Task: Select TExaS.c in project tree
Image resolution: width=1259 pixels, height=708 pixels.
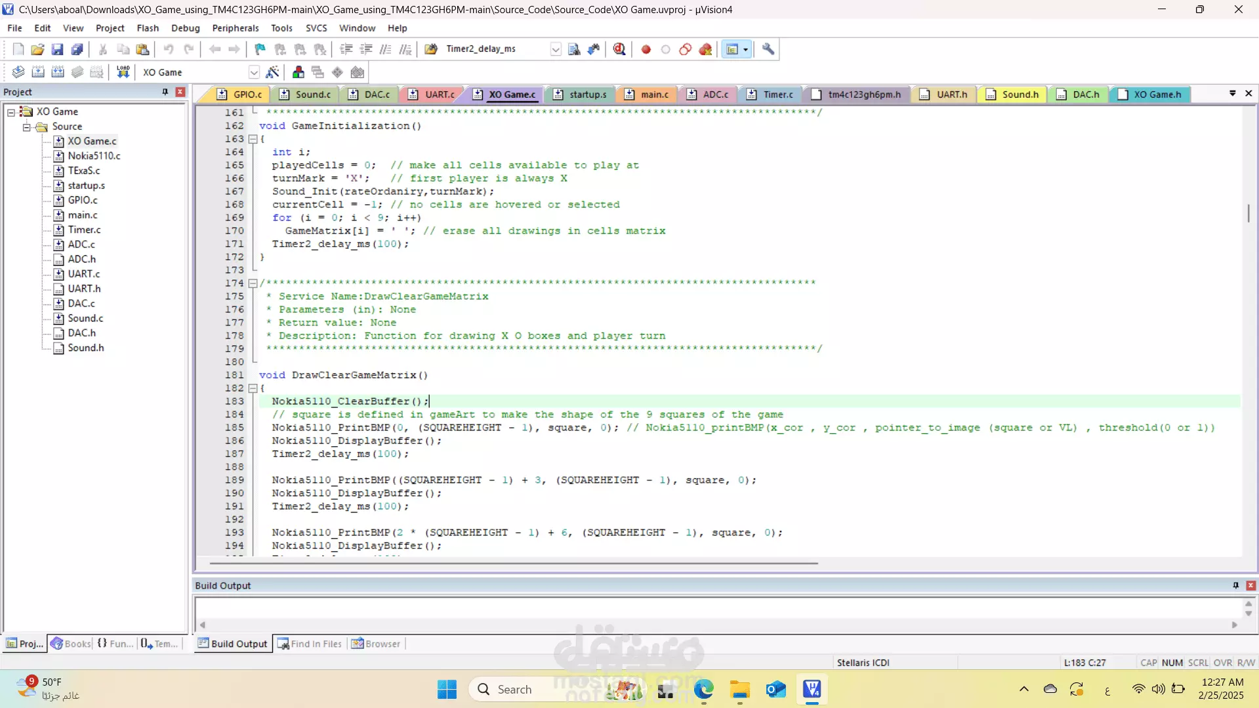Action: (x=84, y=171)
